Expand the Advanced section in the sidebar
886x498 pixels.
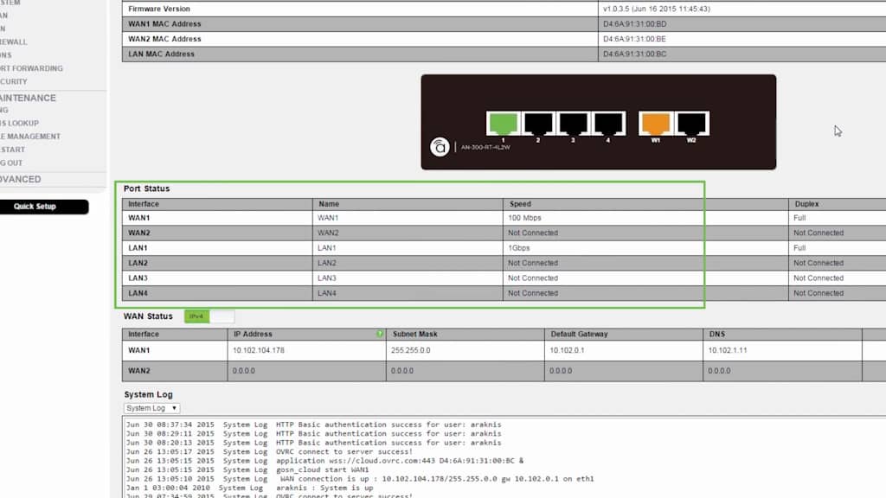coord(21,179)
